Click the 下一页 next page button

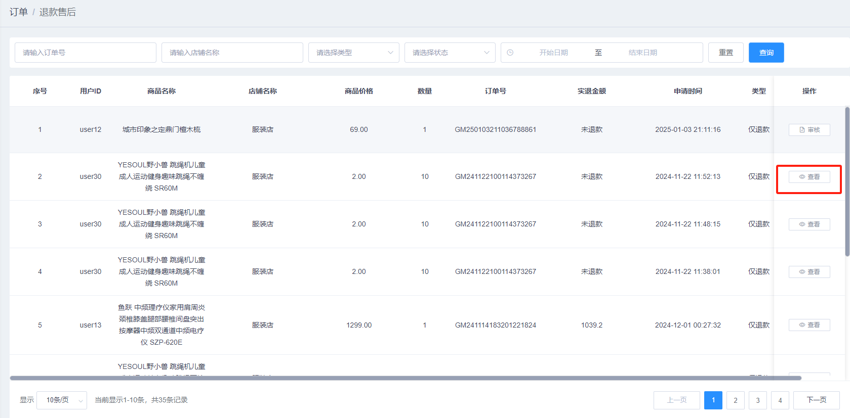816,400
